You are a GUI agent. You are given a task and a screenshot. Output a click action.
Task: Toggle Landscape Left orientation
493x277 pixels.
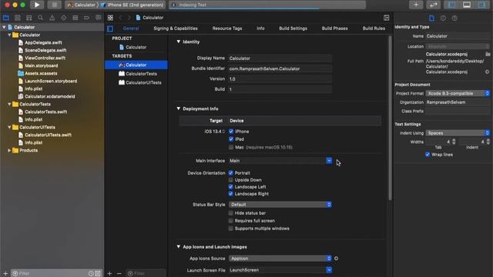coord(231,187)
